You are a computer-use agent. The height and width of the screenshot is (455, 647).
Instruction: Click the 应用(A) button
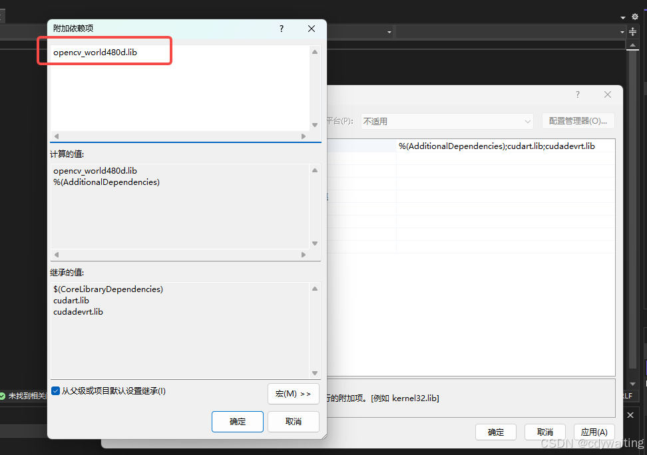[594, 432]
